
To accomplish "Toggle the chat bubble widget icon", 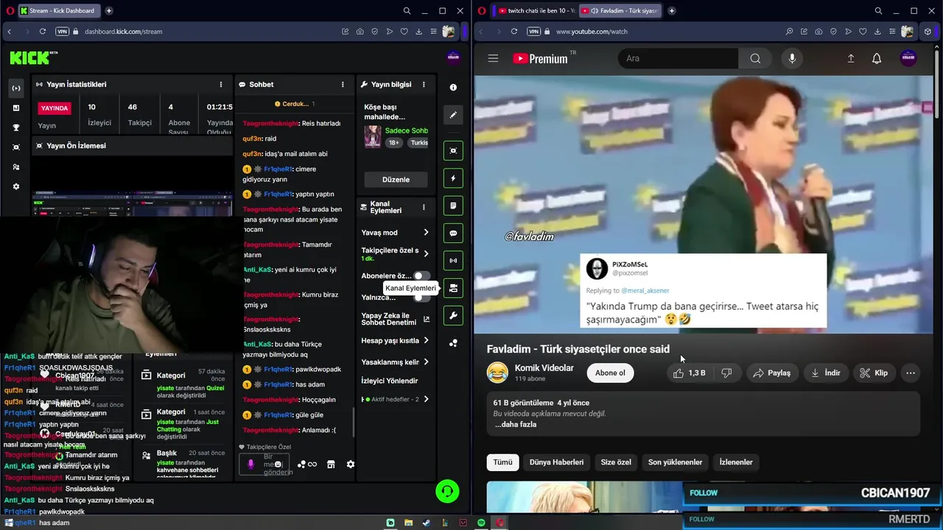I will [453, 233].
